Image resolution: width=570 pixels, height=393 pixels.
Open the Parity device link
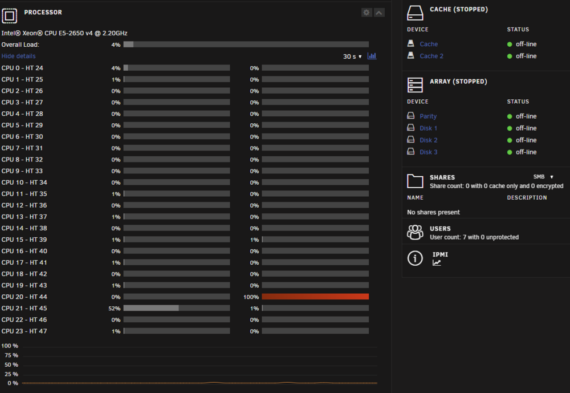click(x=428, y=116)
